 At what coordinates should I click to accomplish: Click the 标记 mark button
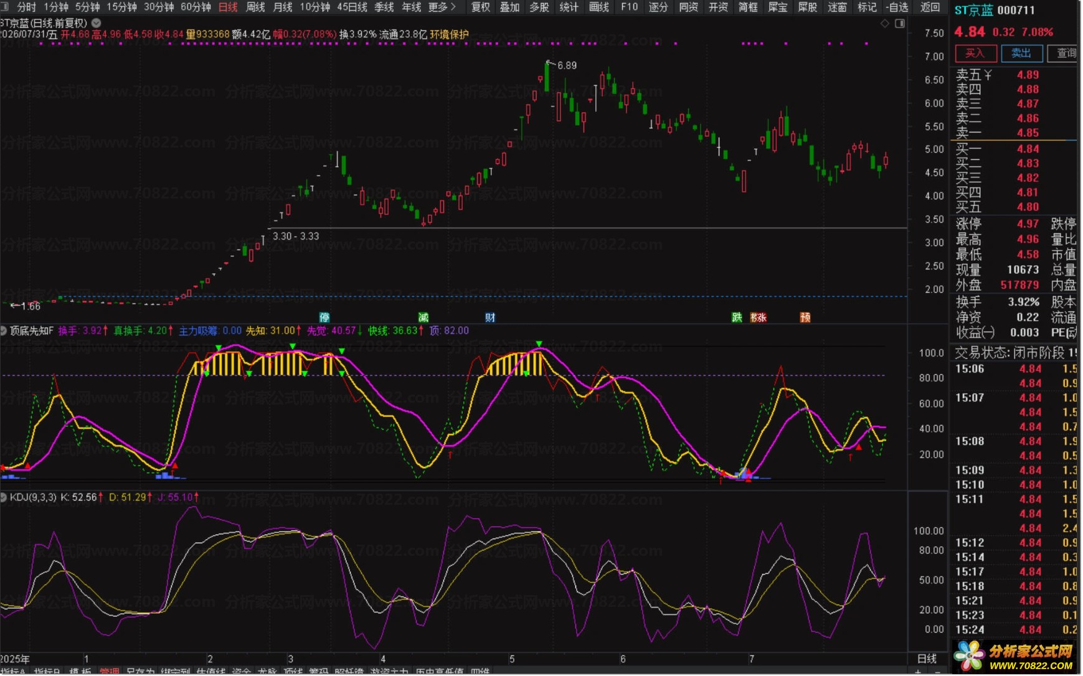pyautogui.click(x=867, y=7)
